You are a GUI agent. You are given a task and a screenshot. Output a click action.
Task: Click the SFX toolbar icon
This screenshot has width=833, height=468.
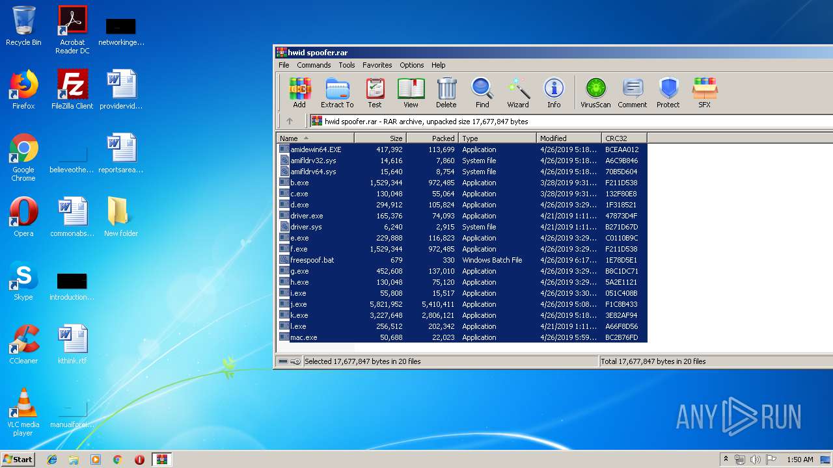[x=705, y=92]
